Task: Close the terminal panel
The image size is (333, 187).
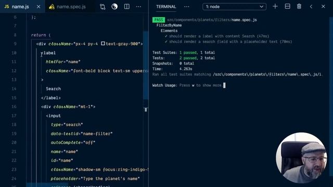Action: (x=323, y=7)
